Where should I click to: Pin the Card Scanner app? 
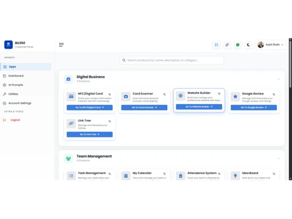tap(165, 95)
